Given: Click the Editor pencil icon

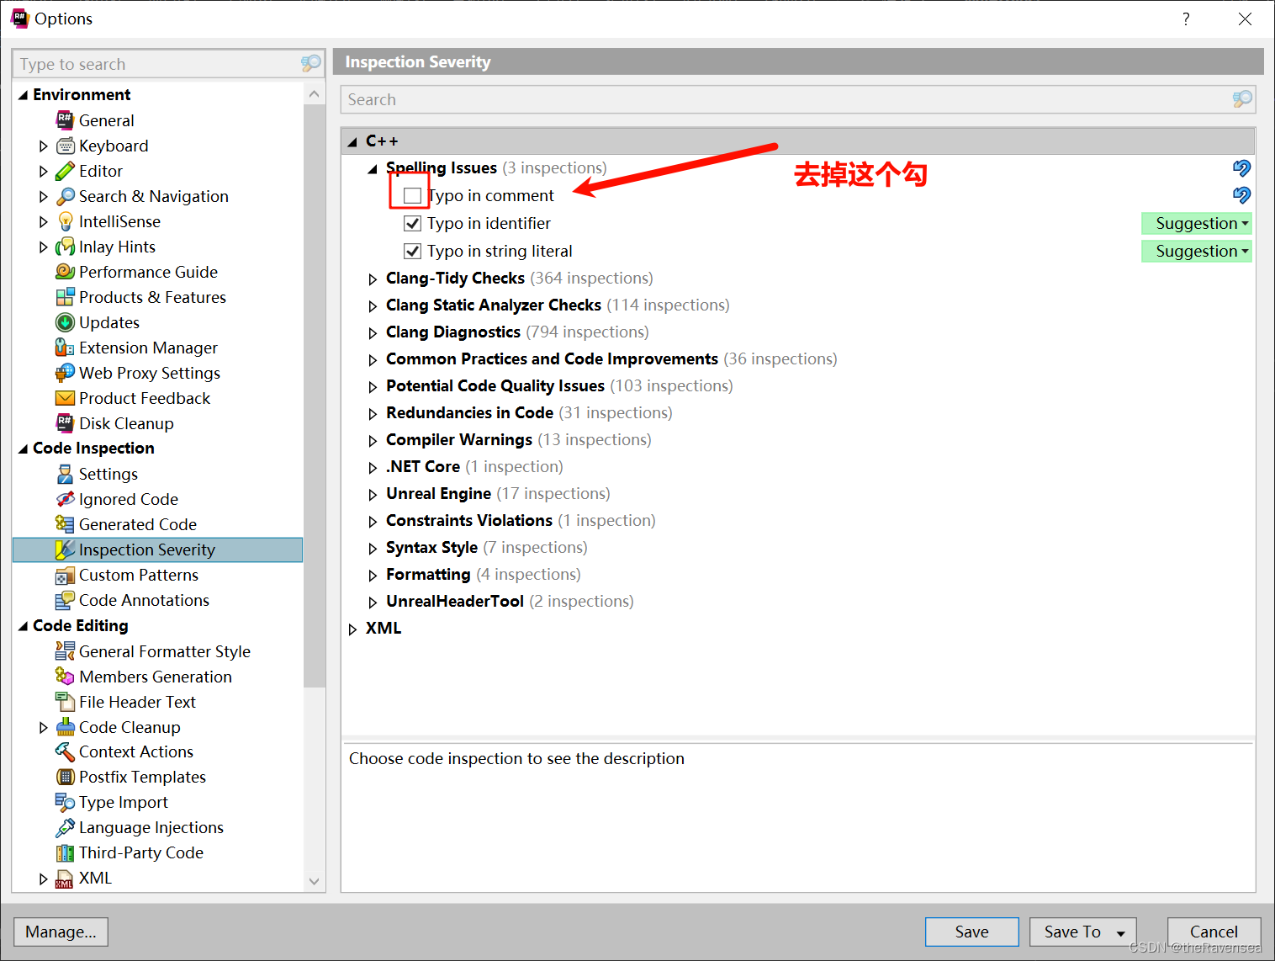Looking at the screenshot, I should [x=65, y=171].
